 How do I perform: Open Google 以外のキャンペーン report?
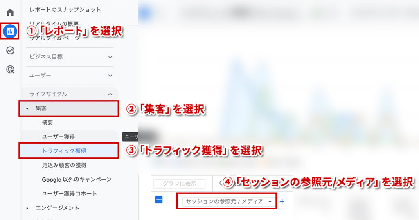tap(77, 180)
